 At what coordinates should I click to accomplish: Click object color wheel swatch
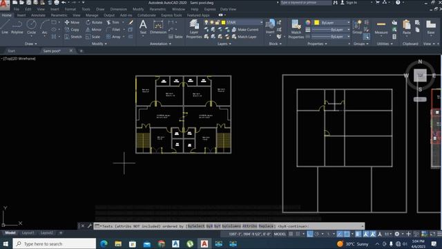(308, 22)
